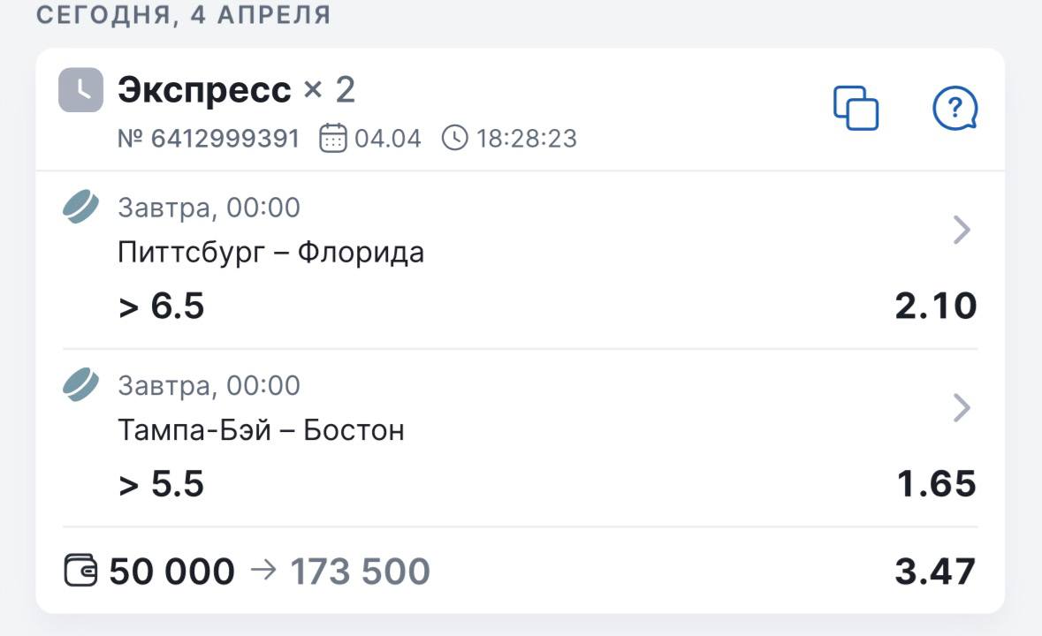Open the Тампа-Бэй – Бостон match name
1042x636 pixels.
click(261, 431)
